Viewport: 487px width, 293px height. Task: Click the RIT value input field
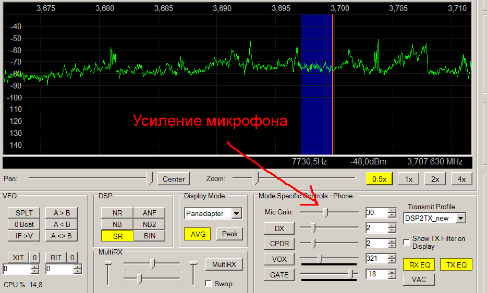point(59,269)
